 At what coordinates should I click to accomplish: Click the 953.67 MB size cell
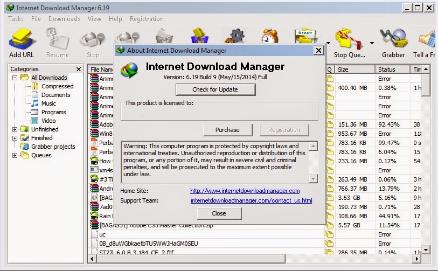click(x=352, y=134)
